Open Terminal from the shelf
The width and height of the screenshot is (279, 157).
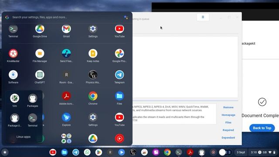pyautogui.click(x=179, y=152)
